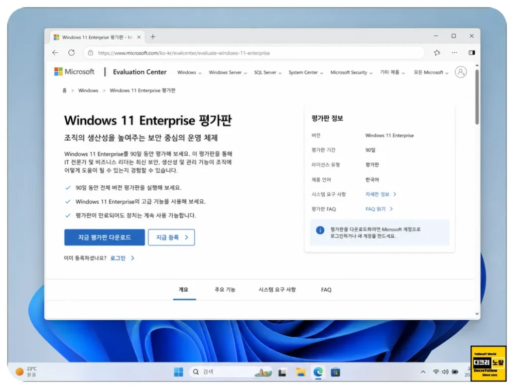Click the address bar URL field
This screenshot has height=389, width=514.
click(254, 53)
